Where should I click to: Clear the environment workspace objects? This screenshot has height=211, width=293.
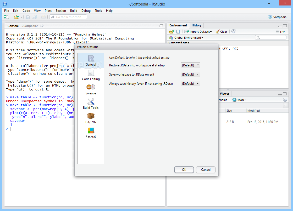click(222, 32)
